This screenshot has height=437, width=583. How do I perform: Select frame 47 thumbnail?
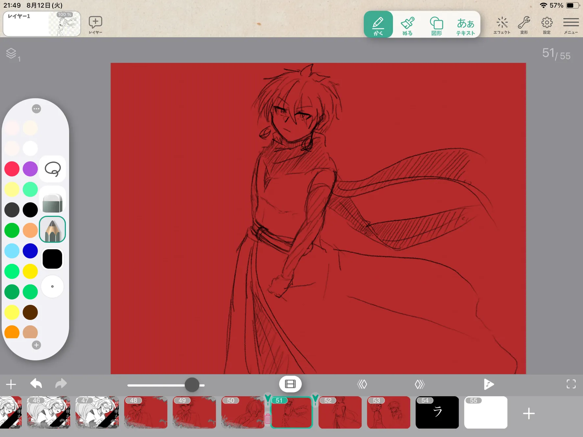point(97,412)
